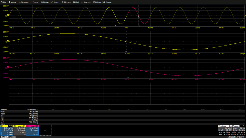246x138 pixels.
Task: Select left dash-dot cursor in C1 grid
Action: [x=115, y=15]
